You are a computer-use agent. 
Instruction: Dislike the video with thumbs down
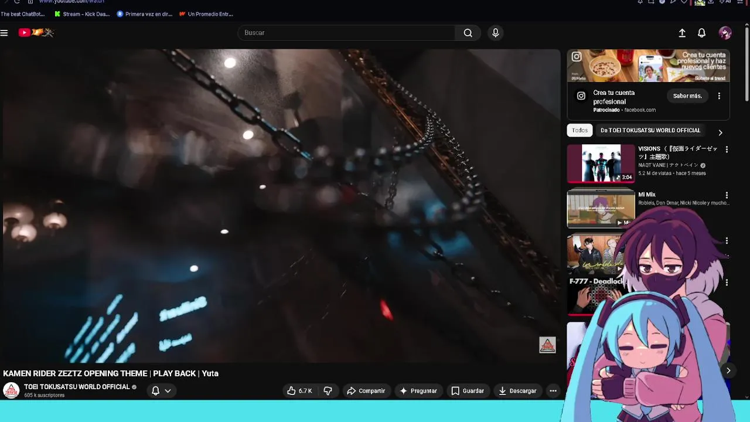point(328,391)
